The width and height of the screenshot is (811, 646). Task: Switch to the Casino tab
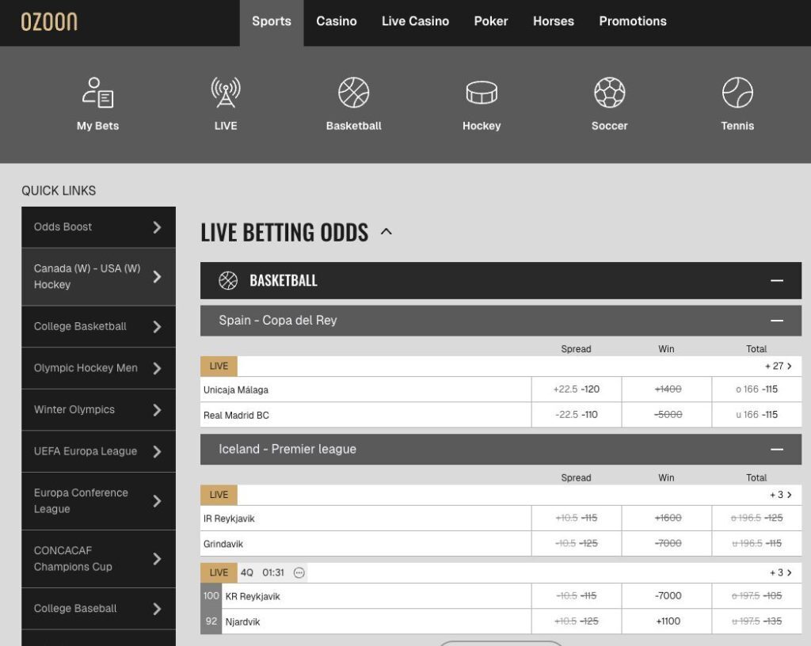pos(337,21)
